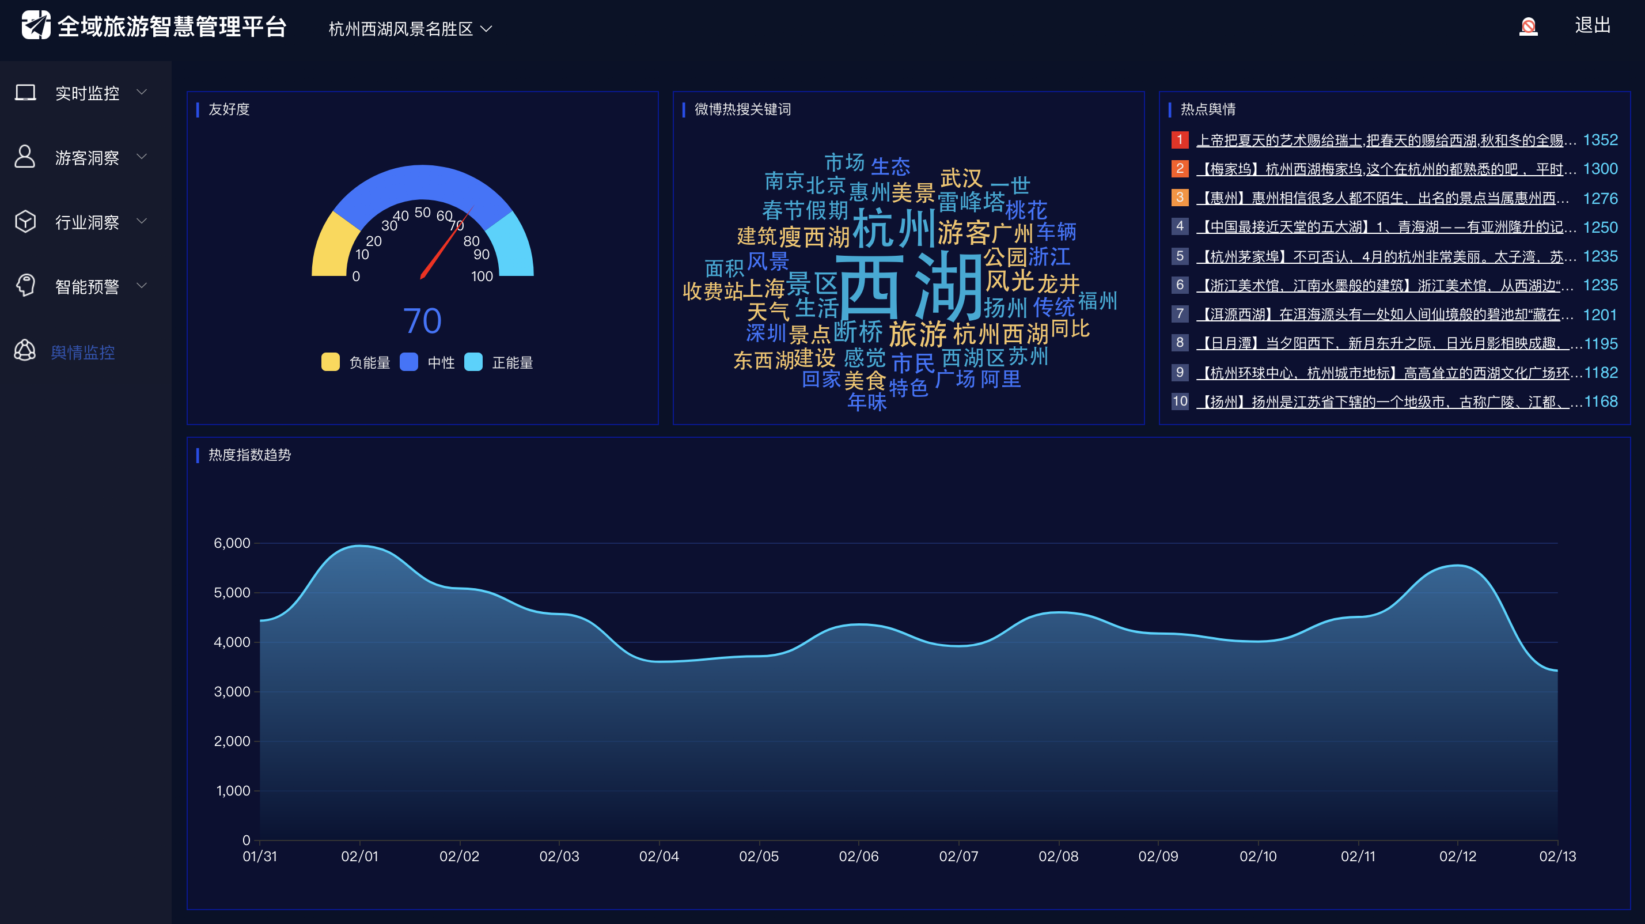
Task: Click the friendliness gauge dial
Action: pos(422,221)
